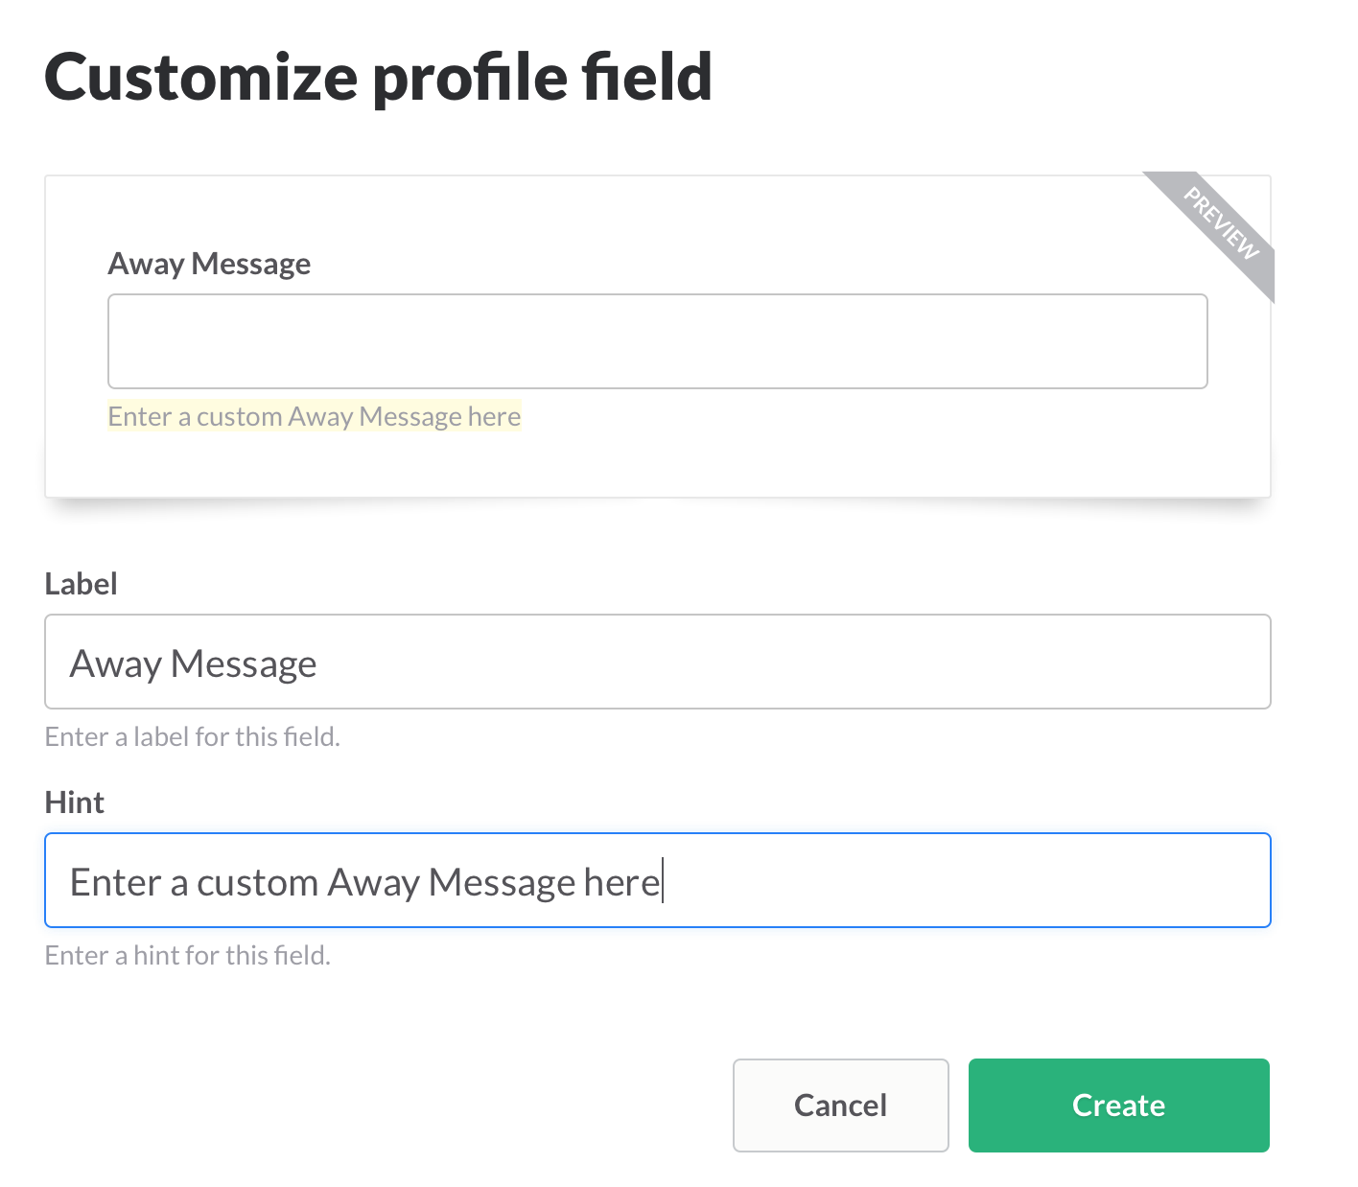The height and width of the screenshot is (1187, 1358).
Task: Click the word 'Enter' in the Hint input
Action: point(114,882)
